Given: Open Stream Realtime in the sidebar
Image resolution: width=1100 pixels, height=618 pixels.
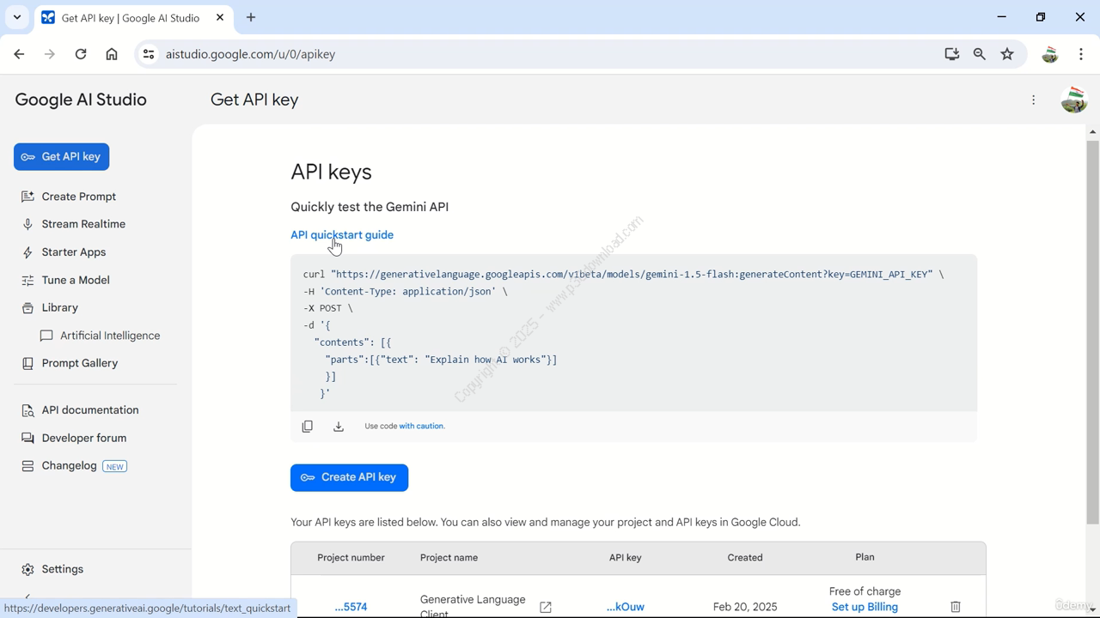Looking at the screenshot, I should pyautogui.click(x=83, y=224).
